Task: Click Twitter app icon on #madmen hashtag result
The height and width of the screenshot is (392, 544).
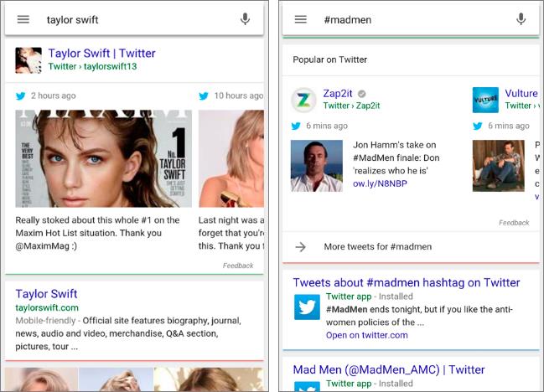Action: [307, 307]
